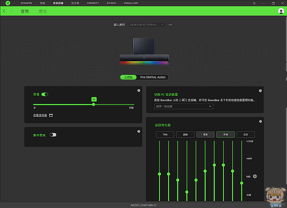Go forward with the right arrow
This screenshot has height=208, width=287.
coord(11,11)
